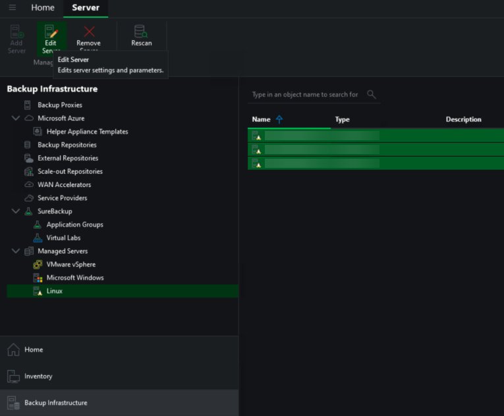Click the search magnifier icon
The height and width of the screenshot is (416, 504).
(372, 94)
